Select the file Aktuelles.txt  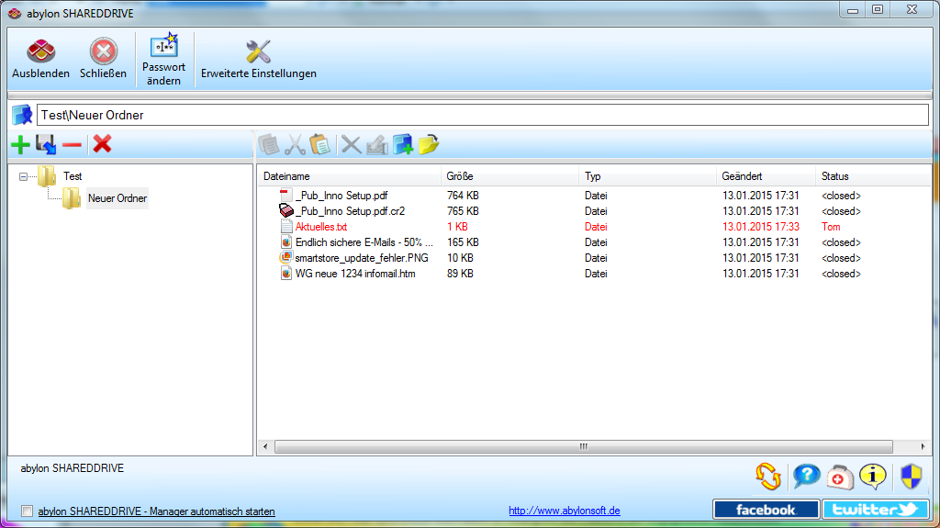[x=321, y=226]
